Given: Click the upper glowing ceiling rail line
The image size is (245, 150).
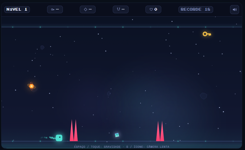Looking at the screenshot, I should click(x=122, y=27).
